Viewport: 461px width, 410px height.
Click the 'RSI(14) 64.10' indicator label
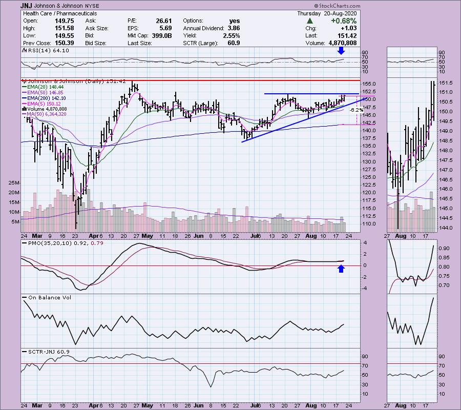coord(46,51)
